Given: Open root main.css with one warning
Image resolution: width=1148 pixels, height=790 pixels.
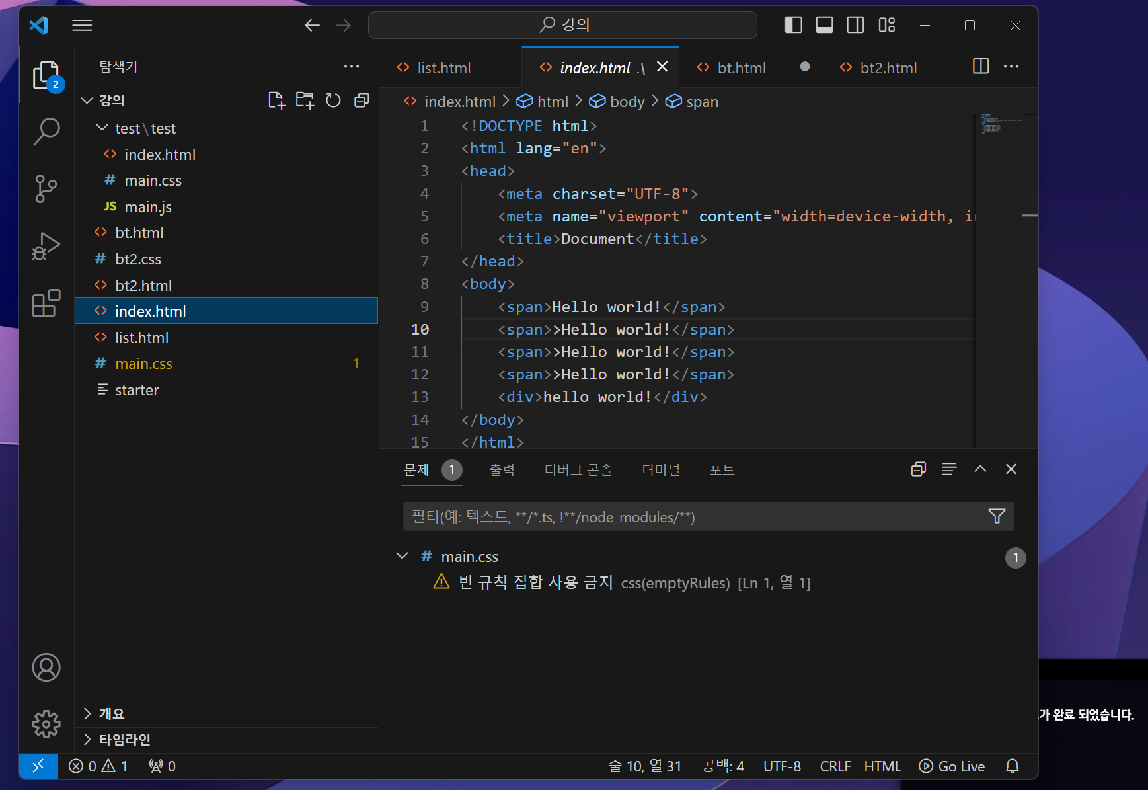Looking at the screenshot, I should point(226,364).
